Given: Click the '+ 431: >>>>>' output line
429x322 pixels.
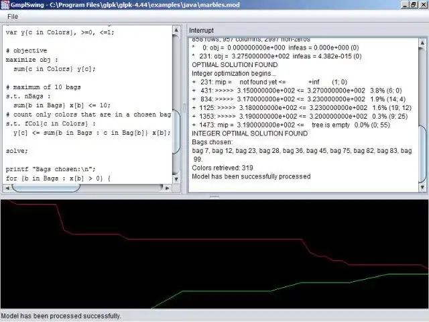Looking at the screenshot, I should point(297,91).
